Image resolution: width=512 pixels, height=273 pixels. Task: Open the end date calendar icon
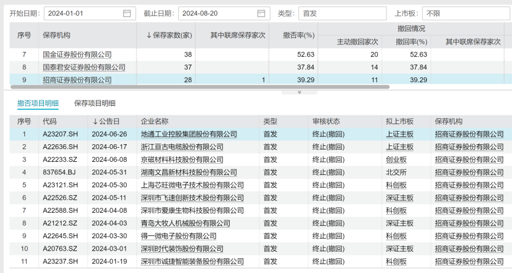tap(261, 14)
